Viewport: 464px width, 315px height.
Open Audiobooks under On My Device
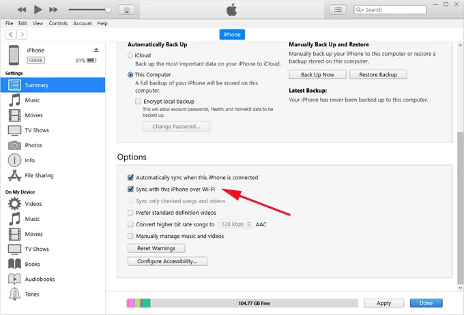tap(14, 279)
